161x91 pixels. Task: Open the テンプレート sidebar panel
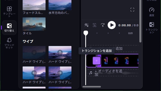pos(9,12)
